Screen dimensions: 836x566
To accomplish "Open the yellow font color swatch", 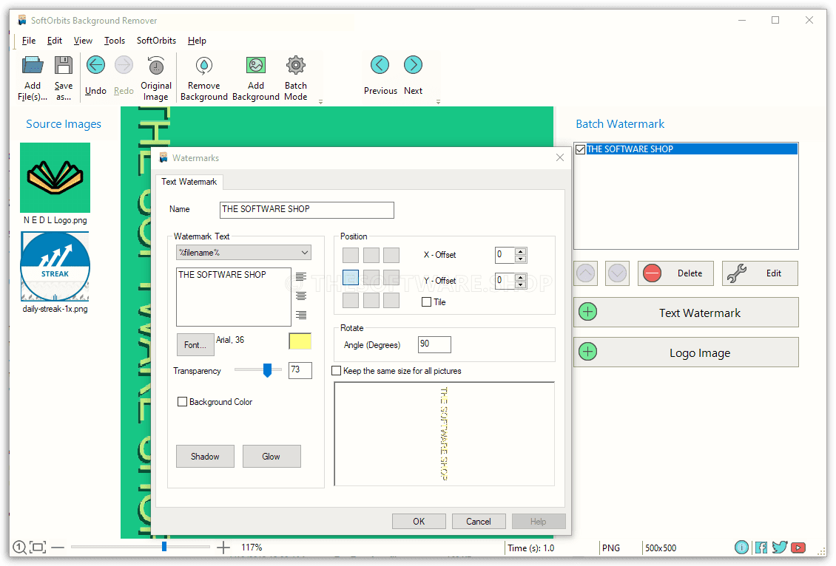I will (x=300, y=341).
